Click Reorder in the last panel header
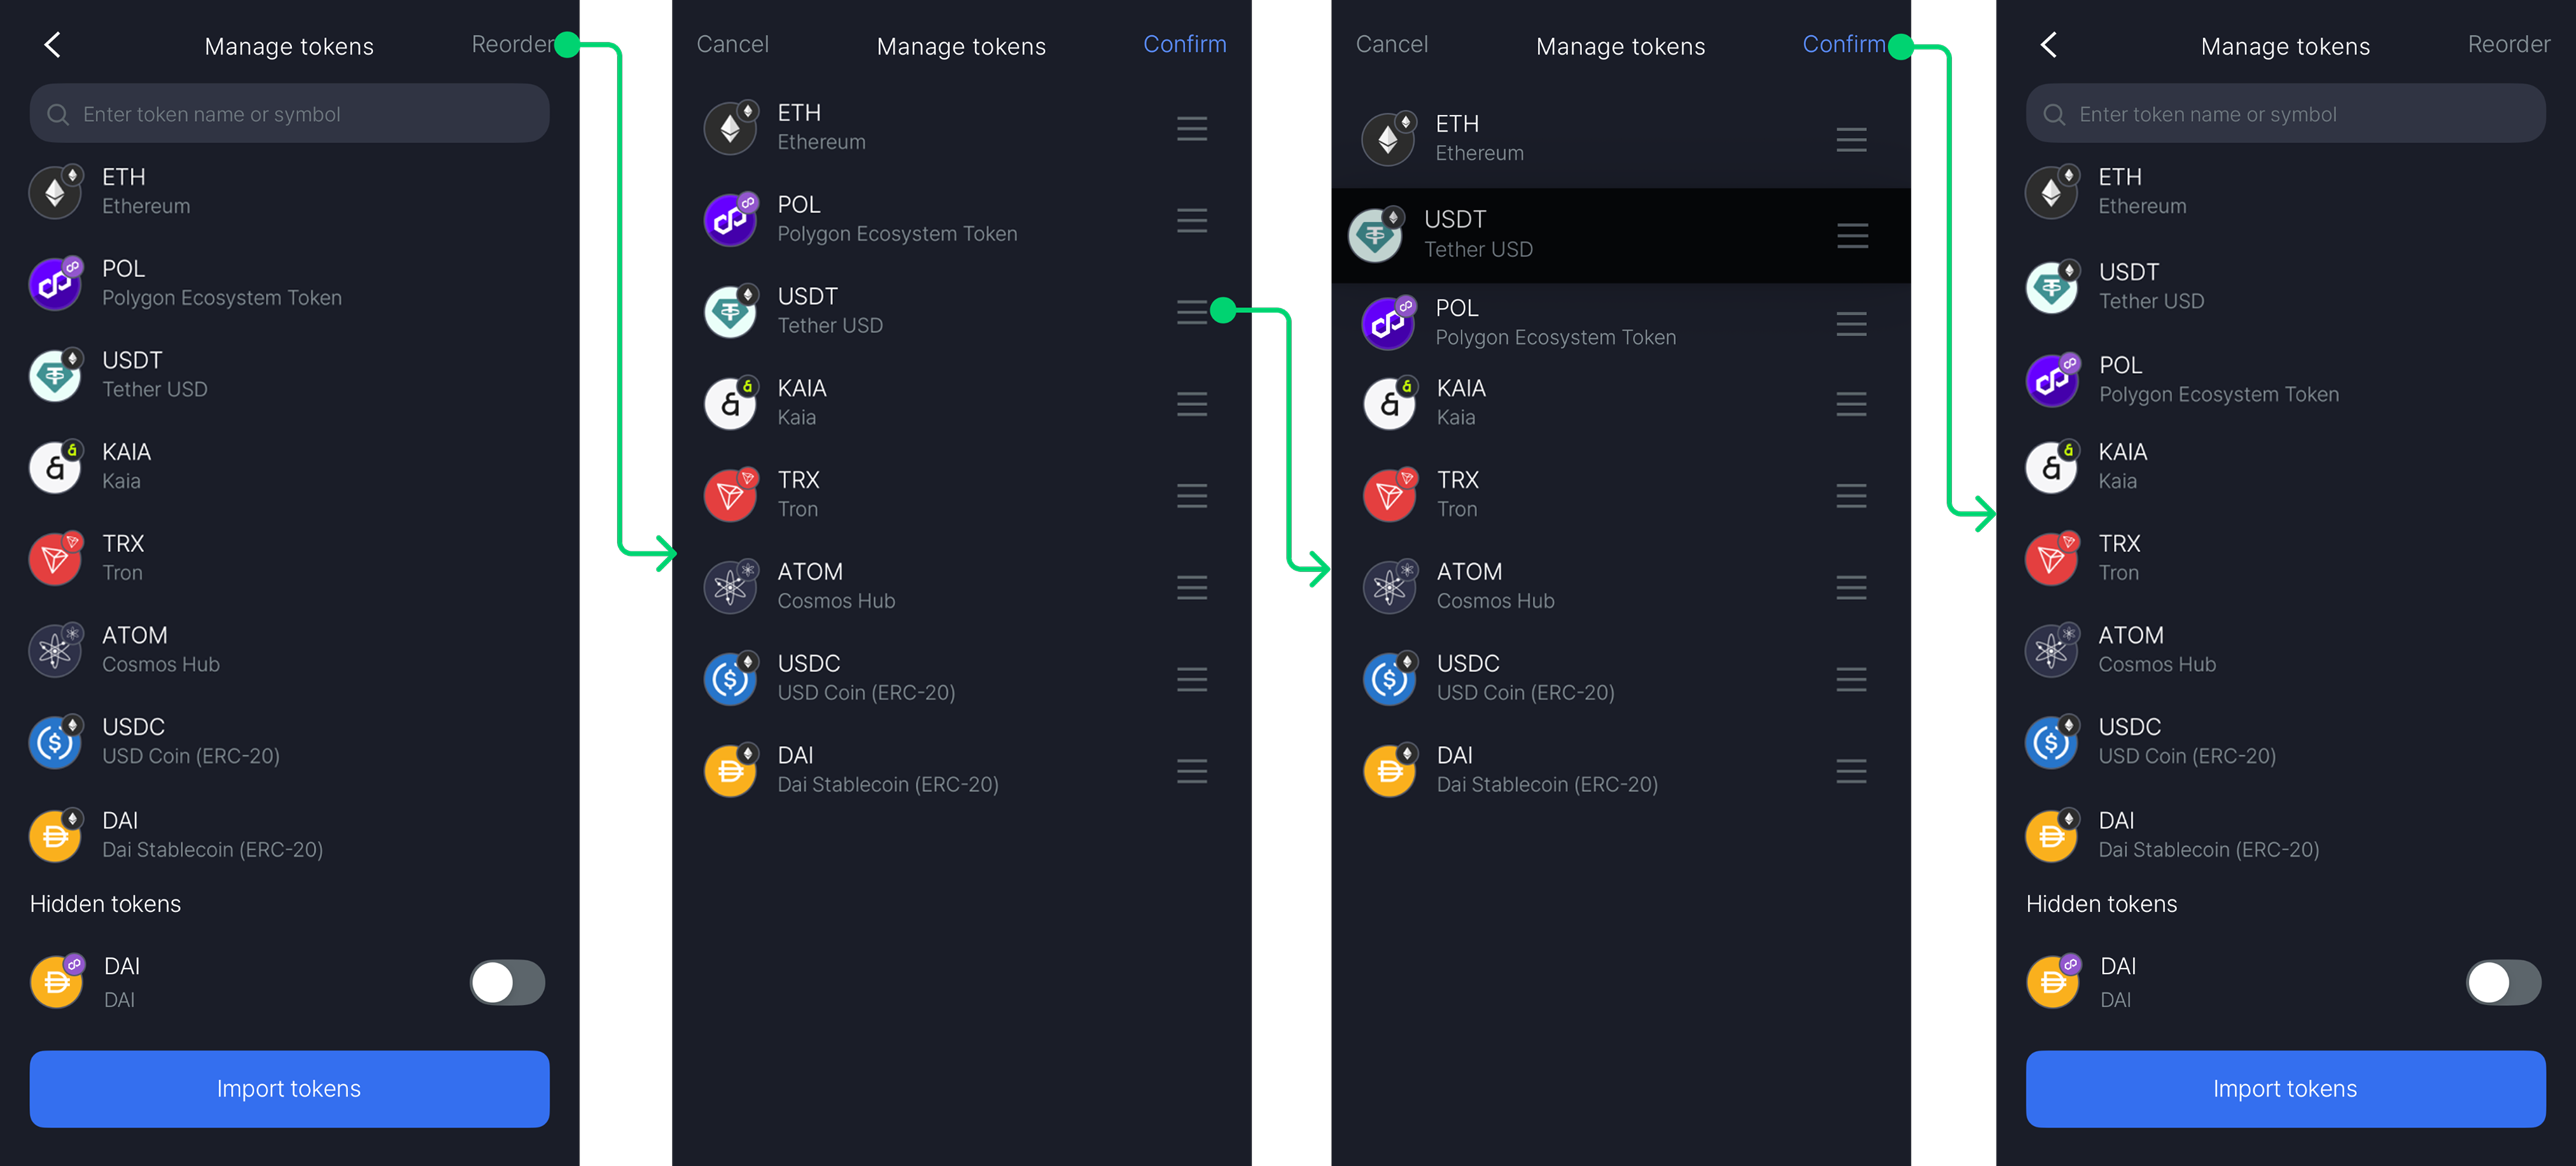 pyautogui.click(x=2508, y=45)
